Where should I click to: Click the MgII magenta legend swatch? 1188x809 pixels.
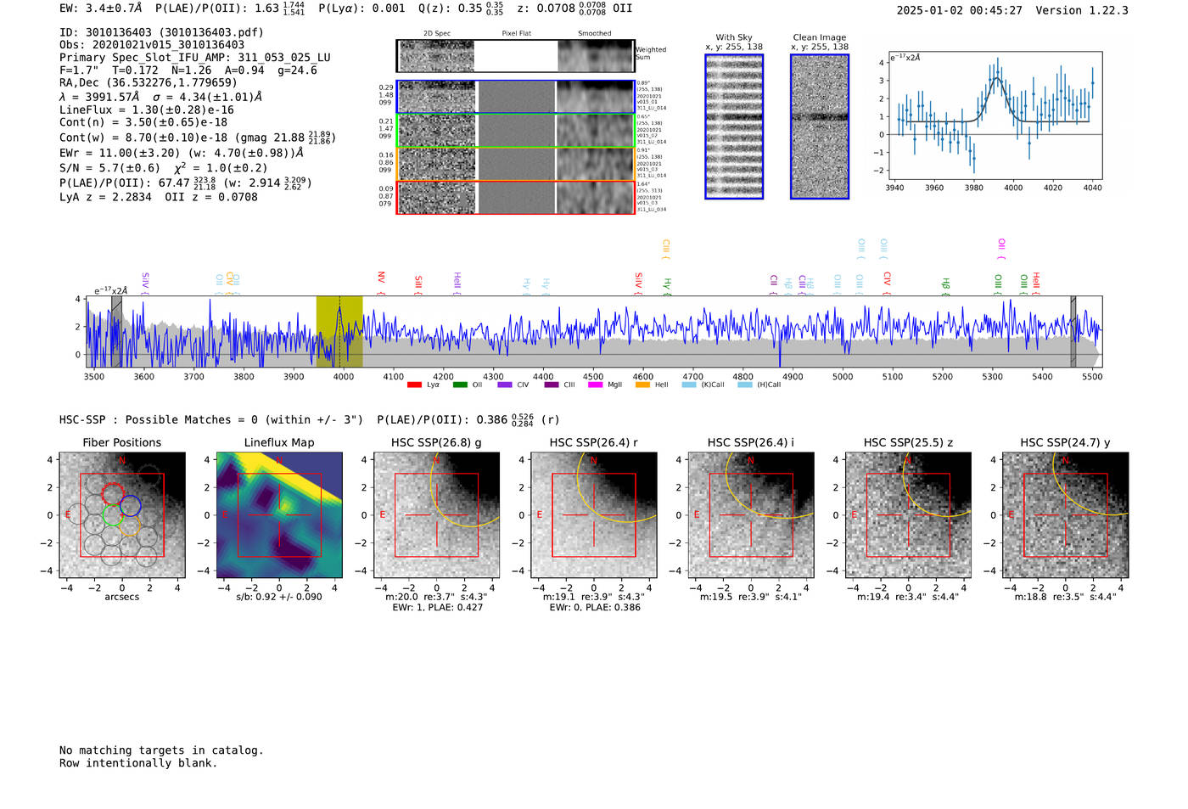(595, 385)
